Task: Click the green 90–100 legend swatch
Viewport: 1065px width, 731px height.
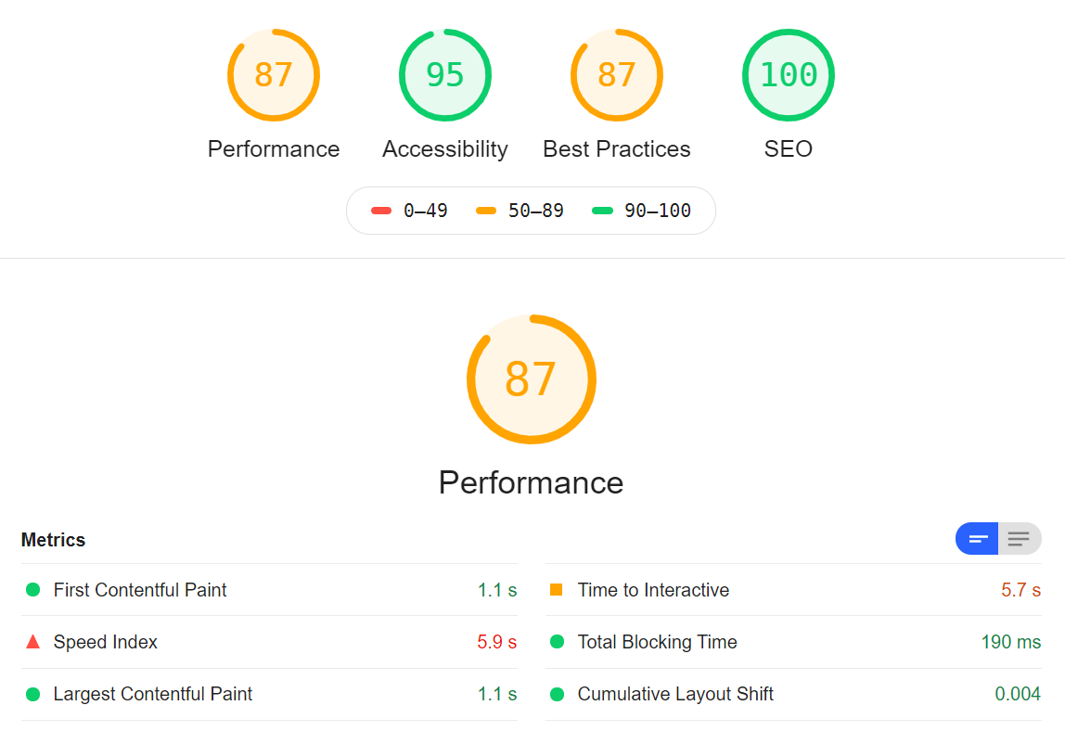Action: pos(603,211)
